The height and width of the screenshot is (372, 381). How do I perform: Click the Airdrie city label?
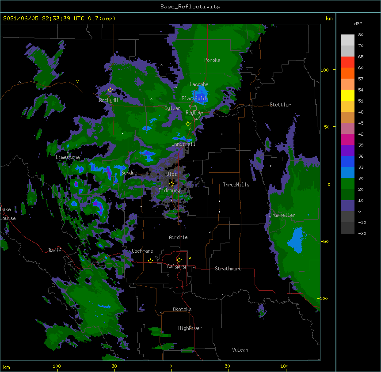178,237
